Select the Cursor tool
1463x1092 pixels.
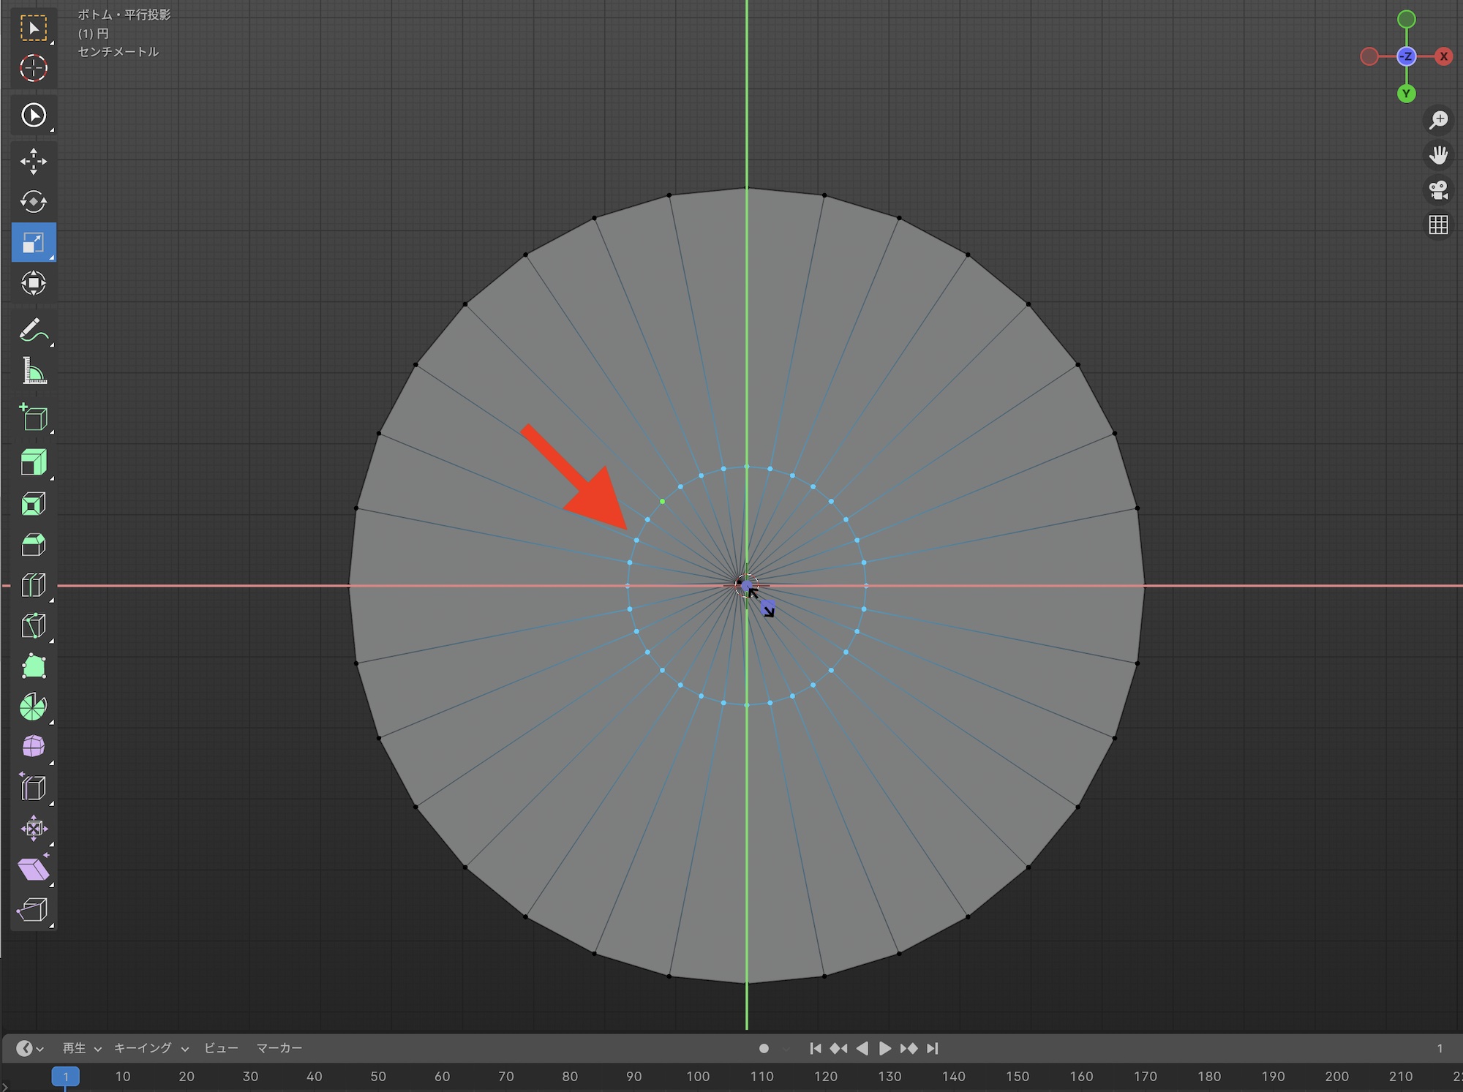[33, 69]
